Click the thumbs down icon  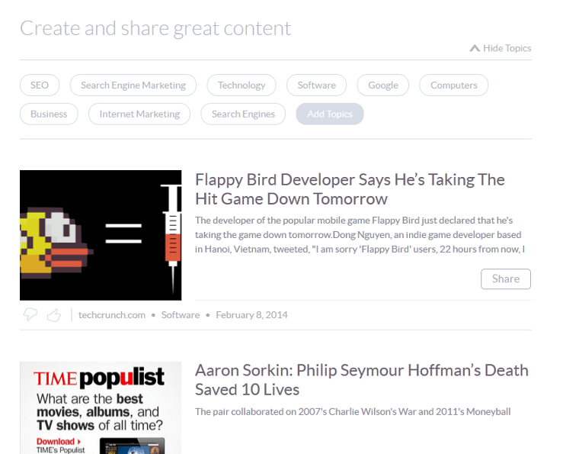tap(30, 314)
